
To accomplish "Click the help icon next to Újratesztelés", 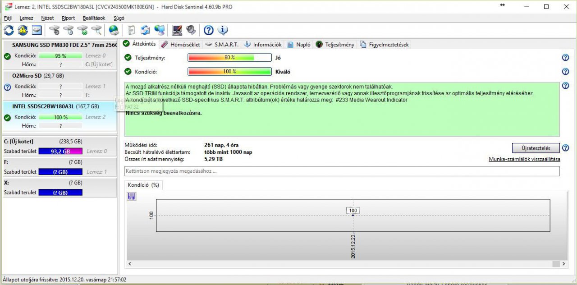I will (x=566, y=148).
